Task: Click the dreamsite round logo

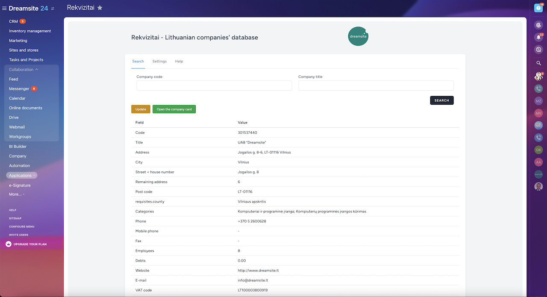Action: point(358,36)
